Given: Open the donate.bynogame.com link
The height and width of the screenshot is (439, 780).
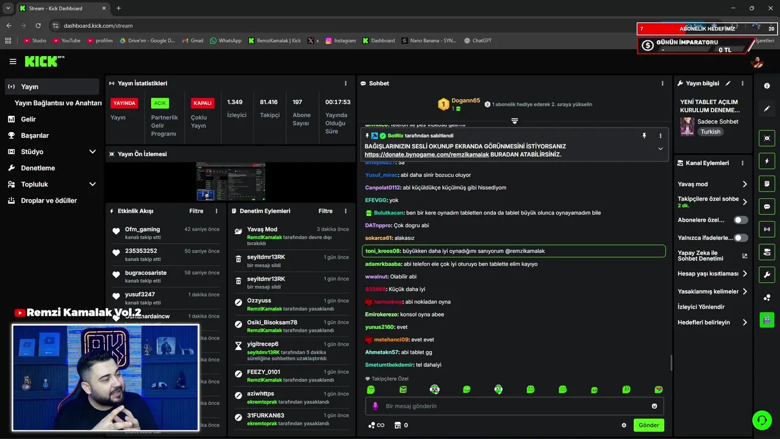Looking at the screenshot, I should (x=427, y=155).
